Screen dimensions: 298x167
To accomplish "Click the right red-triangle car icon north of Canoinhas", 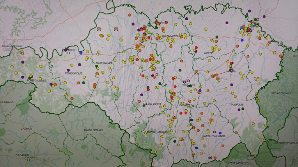I will point(116,29).
